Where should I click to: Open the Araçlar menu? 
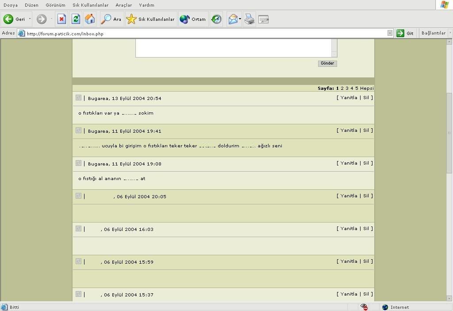[x=124, y=5]
